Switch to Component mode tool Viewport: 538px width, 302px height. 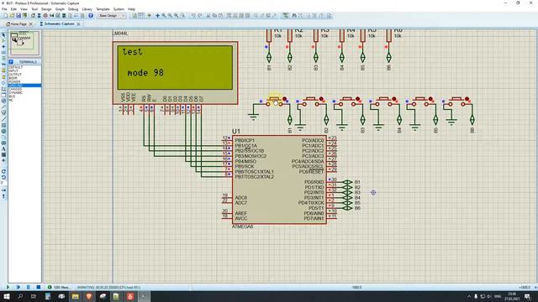pos(3,40)
